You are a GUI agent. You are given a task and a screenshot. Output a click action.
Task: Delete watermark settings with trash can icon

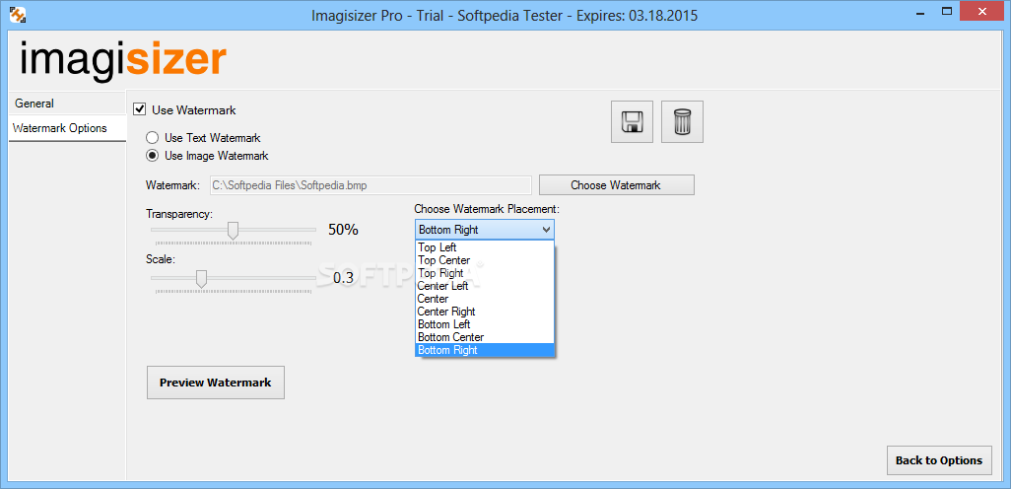[x=682, y=121]
